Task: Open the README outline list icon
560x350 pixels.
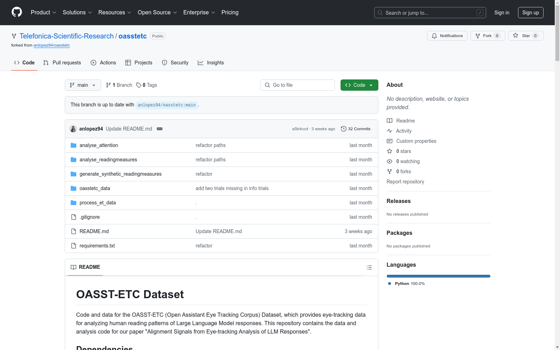Action: 369,267
